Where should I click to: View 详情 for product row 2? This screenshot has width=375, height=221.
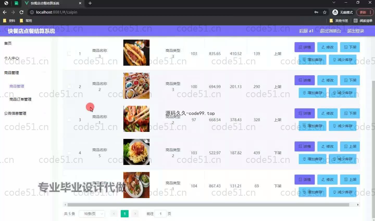pyautogui.click(x=305, y=80)
